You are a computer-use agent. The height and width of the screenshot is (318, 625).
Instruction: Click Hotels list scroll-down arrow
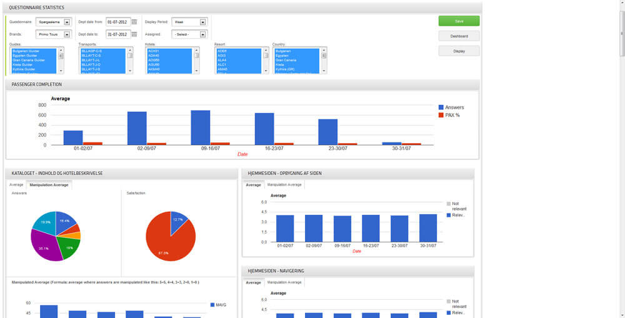pyautogui.click(x=196, y=71)
